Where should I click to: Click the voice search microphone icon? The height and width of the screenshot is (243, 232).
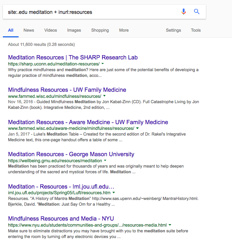[183, 12]
